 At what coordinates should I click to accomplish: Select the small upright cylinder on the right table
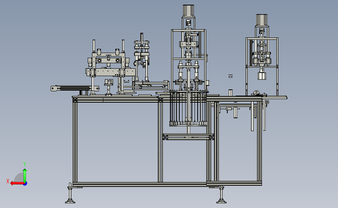230,92
